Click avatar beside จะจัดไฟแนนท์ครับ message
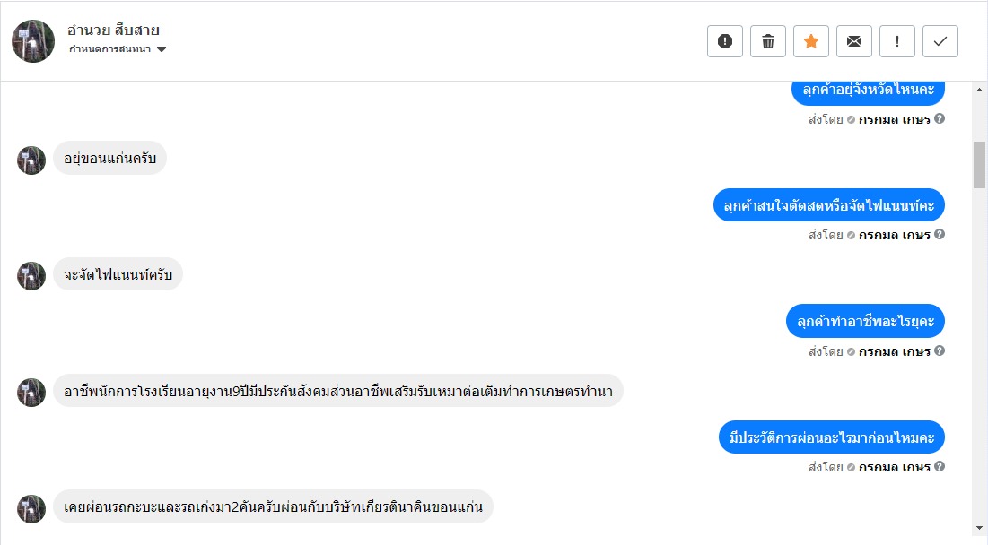The width and height of the screenshot is (988, 545). click(31, 275)
